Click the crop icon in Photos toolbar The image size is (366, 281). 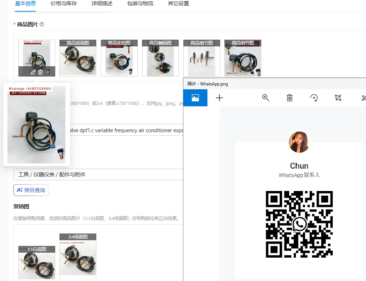338,98
